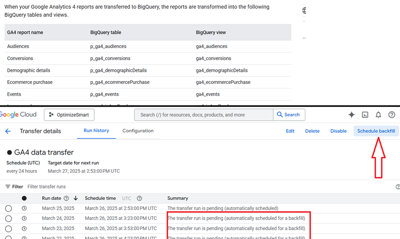Click Run date help question icon

(x=66, y=198)
